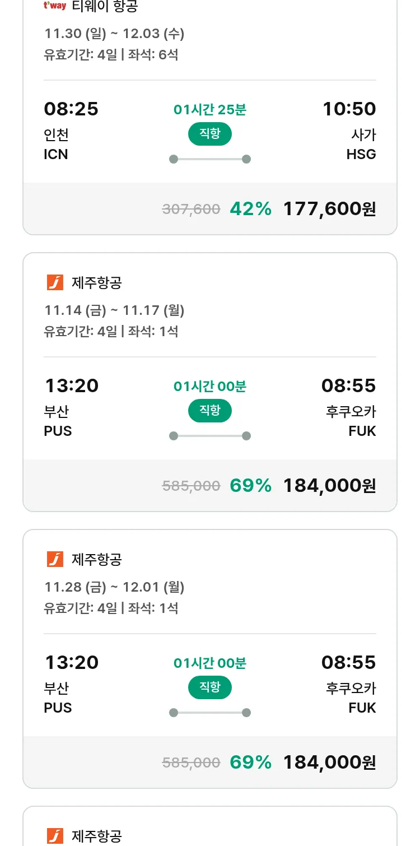Open the 티웨이 항공 airline name
This screenshot has width=420, height=846.
105,6
